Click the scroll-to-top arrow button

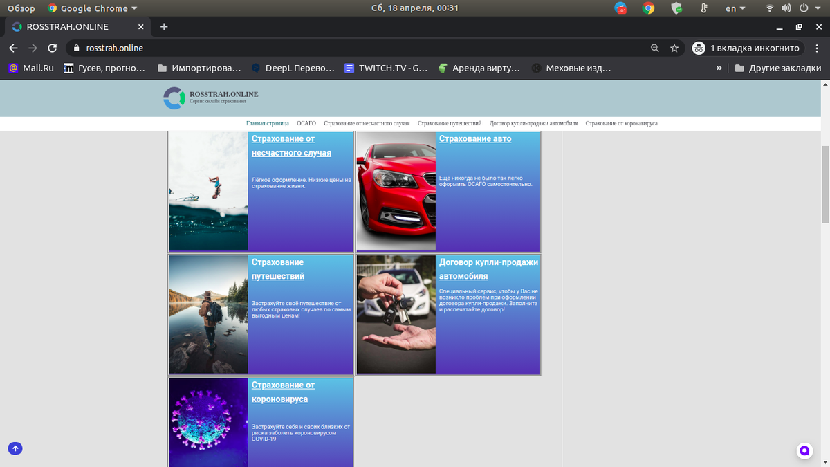[x=15, y=448]
